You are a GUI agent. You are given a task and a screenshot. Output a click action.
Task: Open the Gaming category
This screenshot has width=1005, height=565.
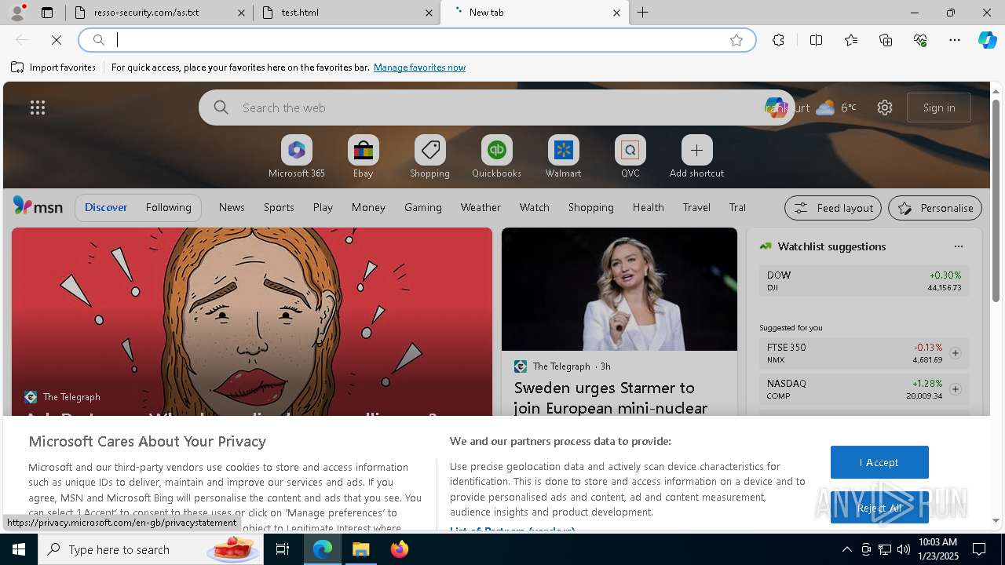423,207
